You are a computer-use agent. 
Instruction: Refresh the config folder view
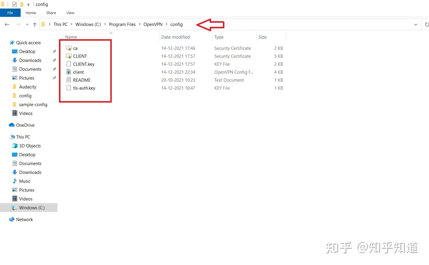(426, 24)
